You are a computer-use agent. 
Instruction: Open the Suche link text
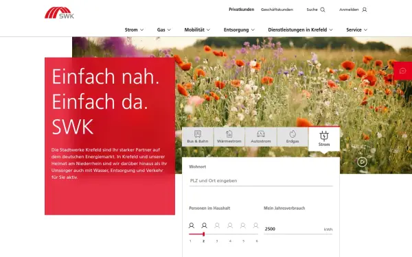tap(312, 10)
